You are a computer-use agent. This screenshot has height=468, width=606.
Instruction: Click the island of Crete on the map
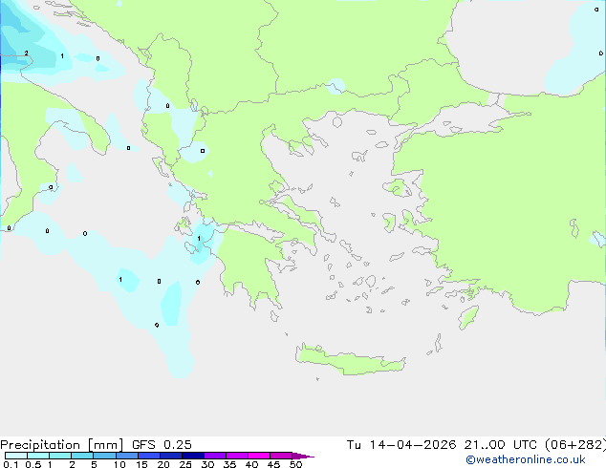coord(350,359)
